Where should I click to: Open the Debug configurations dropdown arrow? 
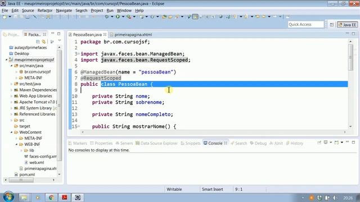[x=112, y=17]
